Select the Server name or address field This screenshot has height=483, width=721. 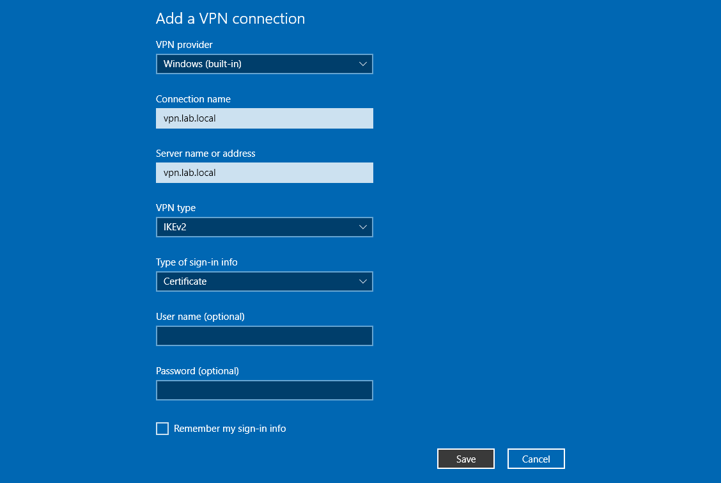(x=264, y=173)
